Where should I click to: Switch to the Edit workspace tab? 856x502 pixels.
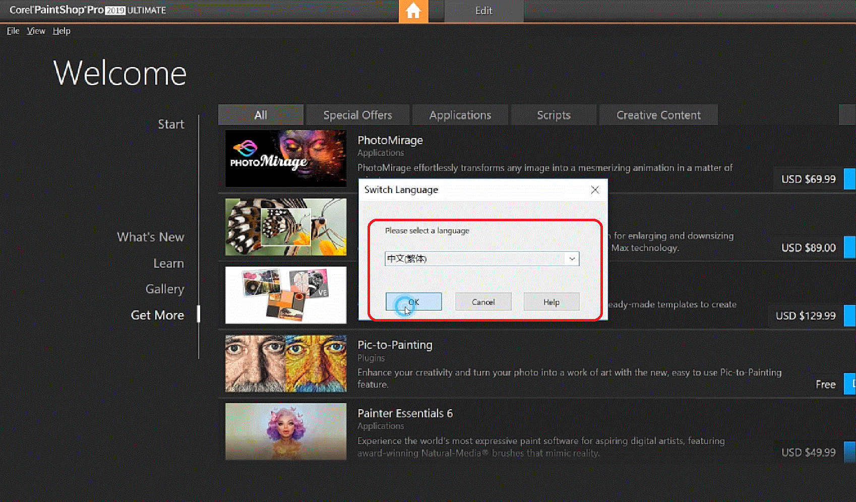tap(483, 11)
